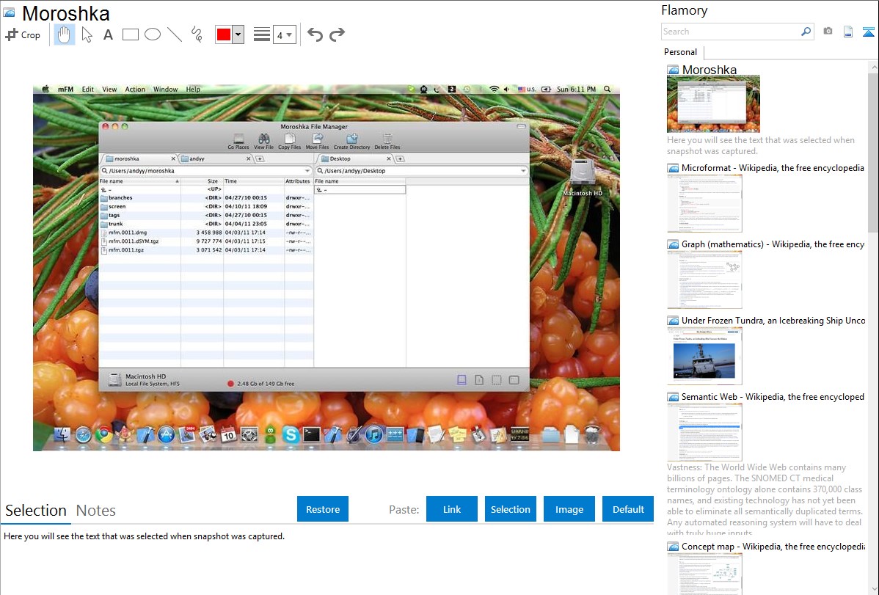Select the text annotation tool
The width and height of the screenshot is (879, 595).
[x=108, y=34]
